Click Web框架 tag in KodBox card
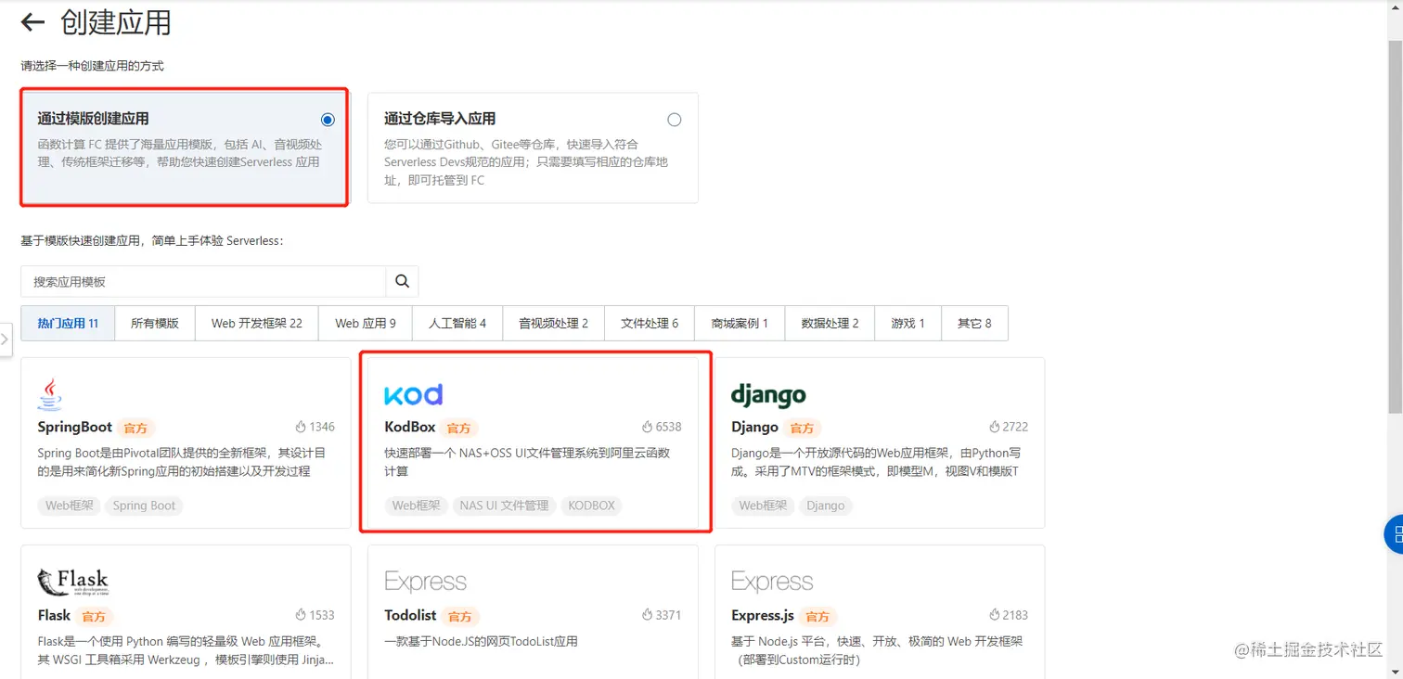Viewport: 1403px width, 679px height. pyautogui.click(x=417, y=506)
